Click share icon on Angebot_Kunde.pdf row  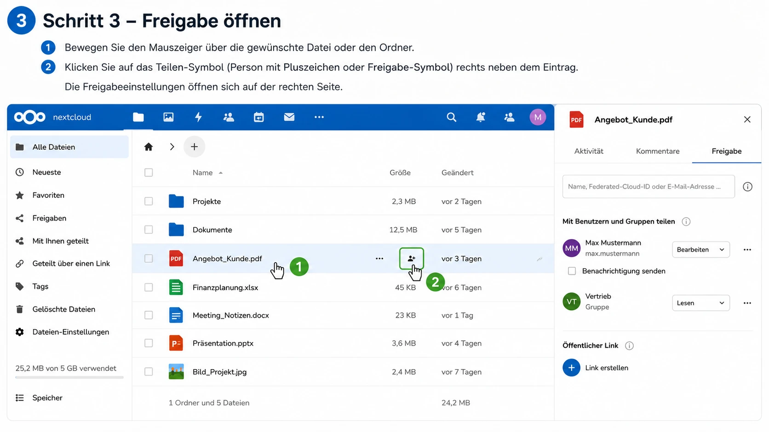pyautogui.click(x=412, y=258)
